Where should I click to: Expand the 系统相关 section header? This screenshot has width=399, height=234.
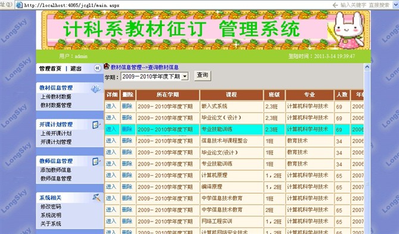pos(51,198)
